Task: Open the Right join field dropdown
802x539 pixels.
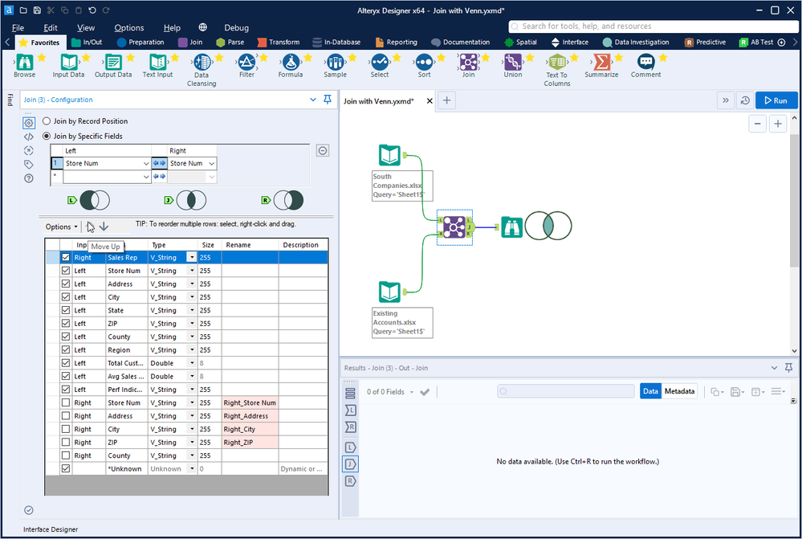Action: [212, 163]
